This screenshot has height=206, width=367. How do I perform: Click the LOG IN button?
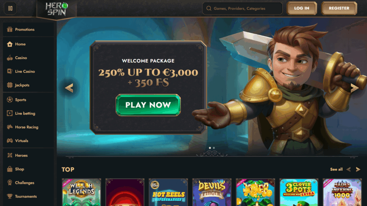pyautogui.click(x=302, y=8)
